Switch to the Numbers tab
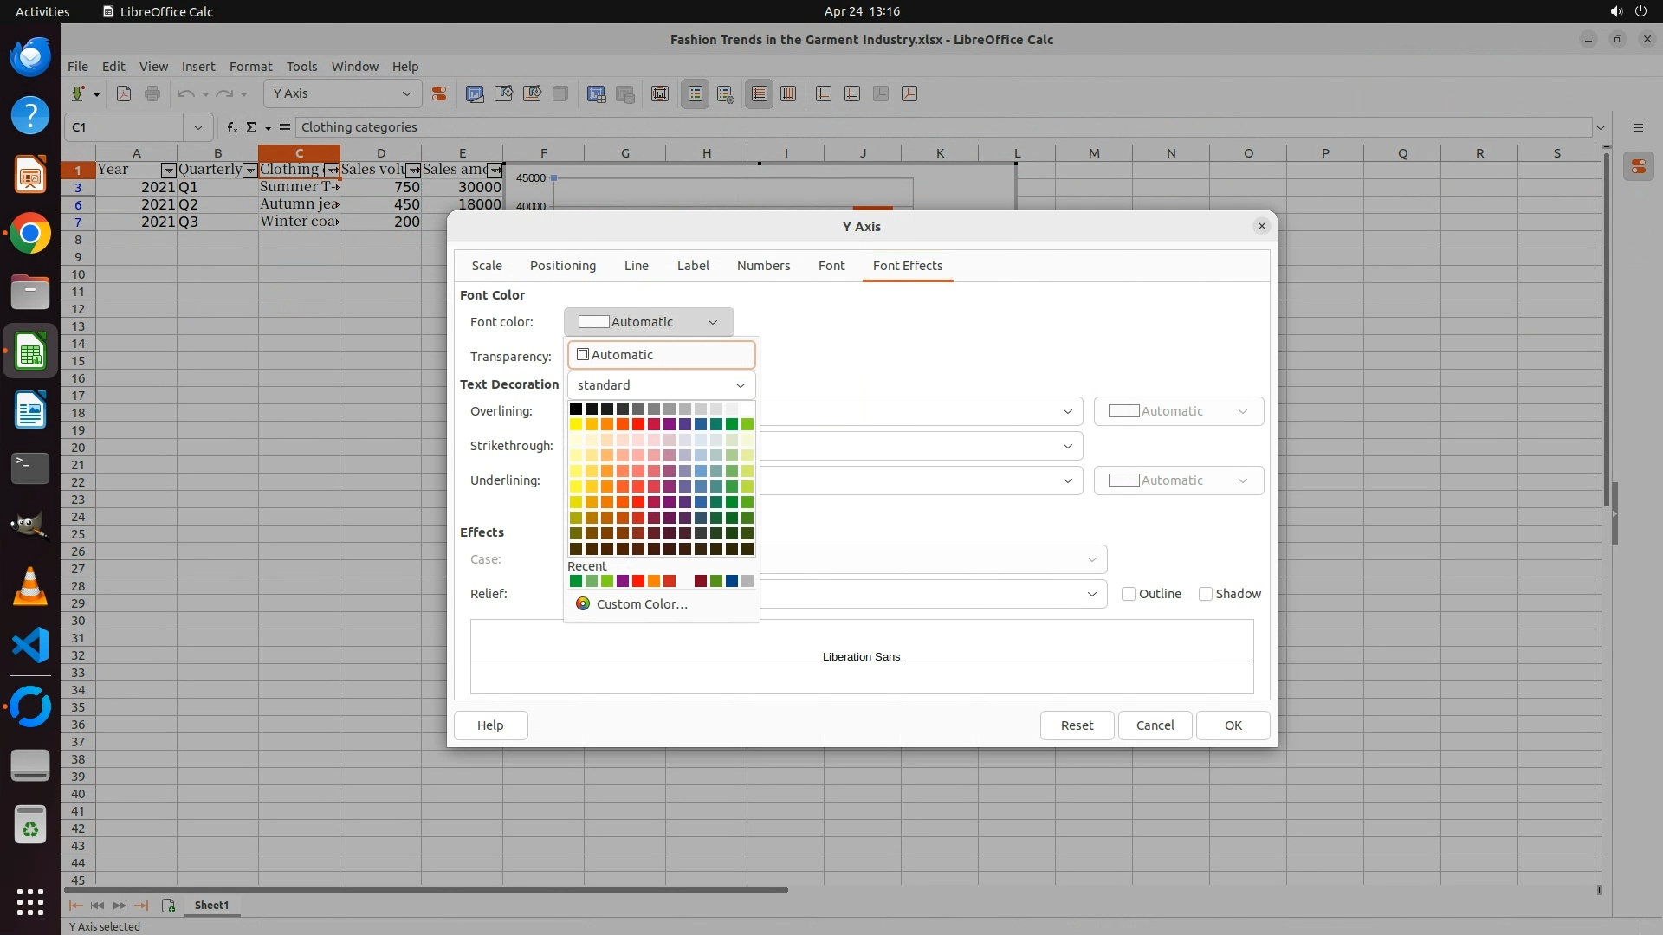The height and width of the screenshot is (935, 1663). coord(763,266)
